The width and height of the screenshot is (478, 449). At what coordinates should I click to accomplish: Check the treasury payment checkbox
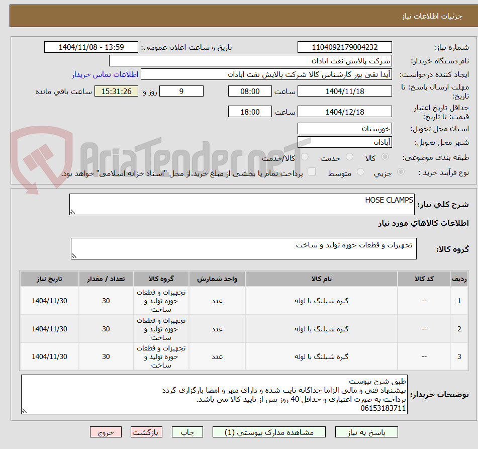312,171
